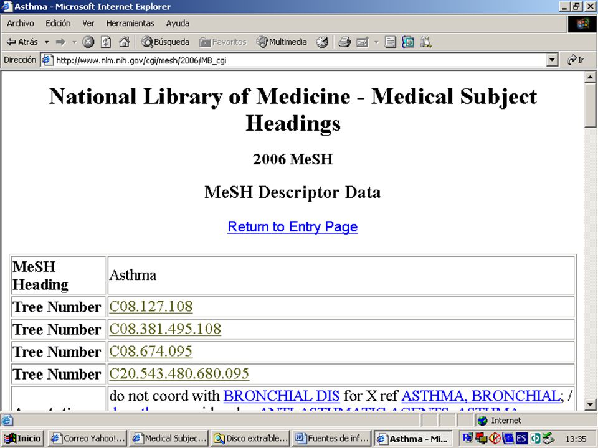Open tree number C08.127.108 link
Screen dimensions: 598x448
151,307
